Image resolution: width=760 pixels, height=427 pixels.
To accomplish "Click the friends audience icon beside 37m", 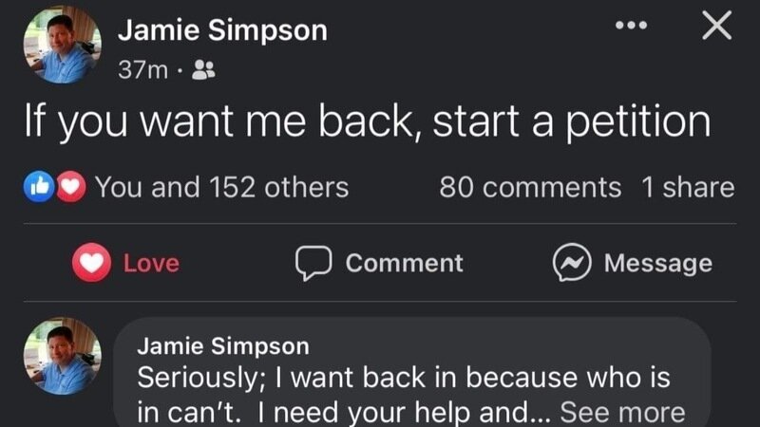I will pos(203,69).
